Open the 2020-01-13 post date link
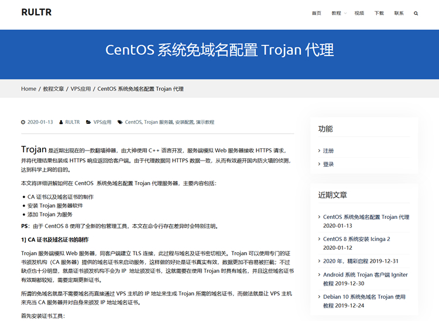Image resolution: width=439 pixels, height=321 pixels. tap(40, 122)
